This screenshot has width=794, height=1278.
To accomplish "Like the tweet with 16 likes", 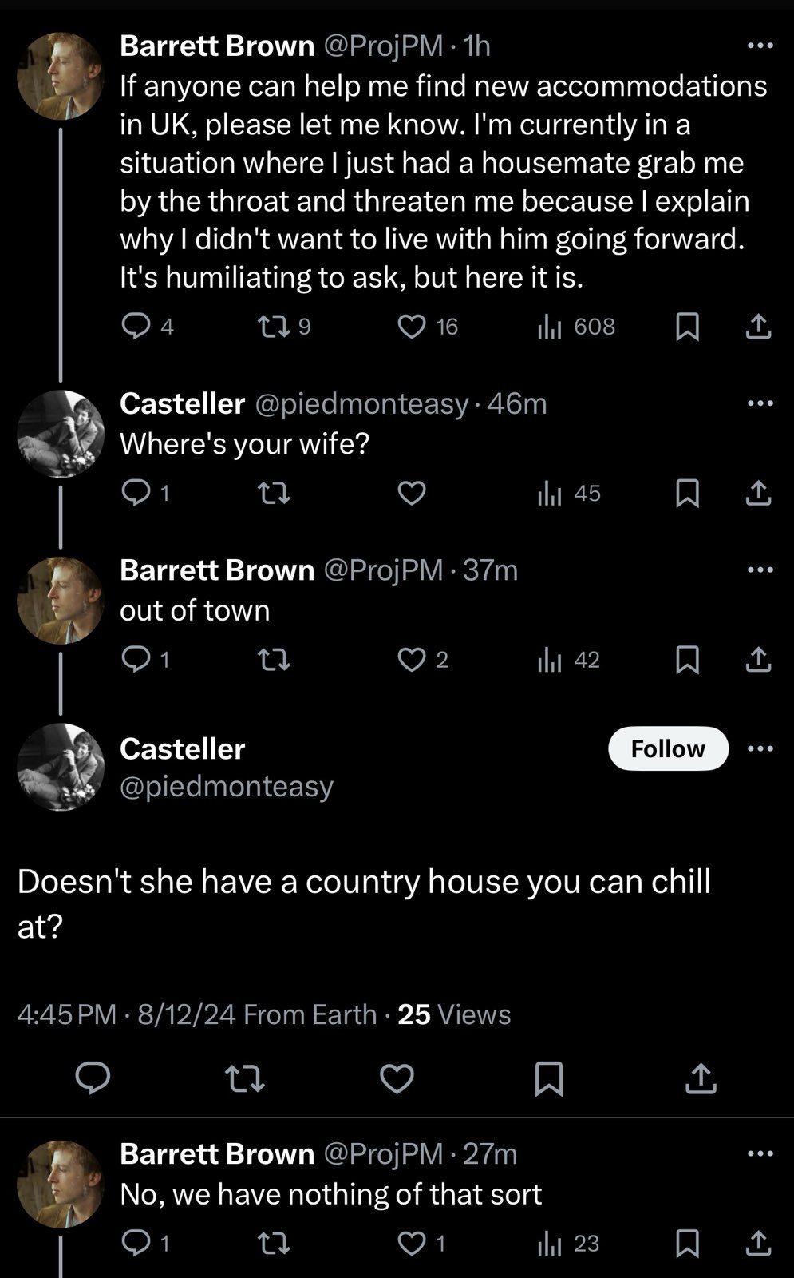I will [412, 326].
